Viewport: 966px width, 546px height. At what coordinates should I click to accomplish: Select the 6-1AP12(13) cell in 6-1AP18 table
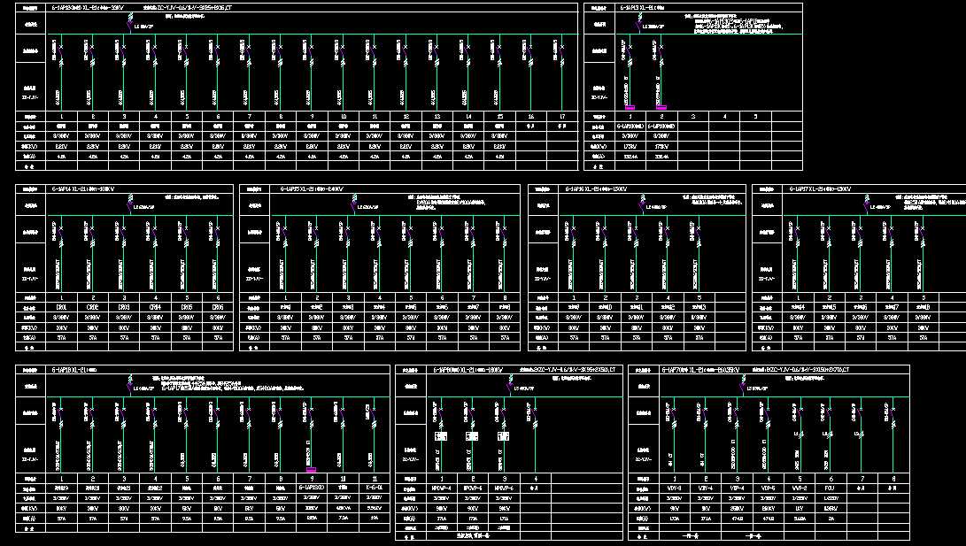pyautogui.click(x=312, y=488)
